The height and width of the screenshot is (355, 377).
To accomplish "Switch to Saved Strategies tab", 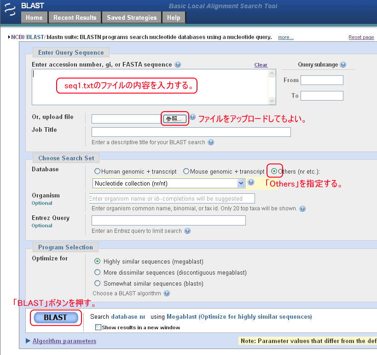I will point(132,18).
